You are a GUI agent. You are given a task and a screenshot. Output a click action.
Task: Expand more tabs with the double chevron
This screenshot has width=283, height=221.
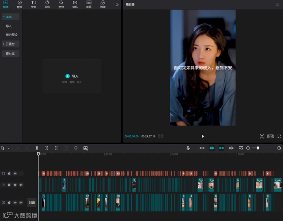117,5
